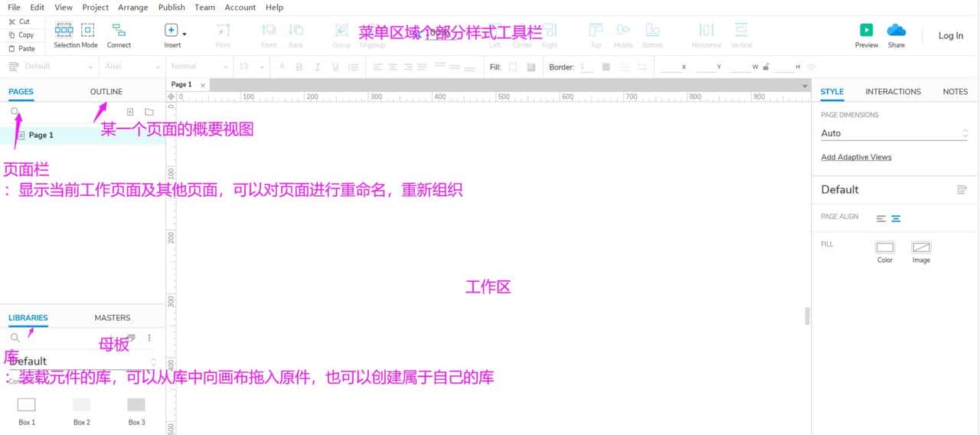The height and width of the screenshot is (435, 980).
Task: Open the Arrange menu
Action: (x=133, y=7)
